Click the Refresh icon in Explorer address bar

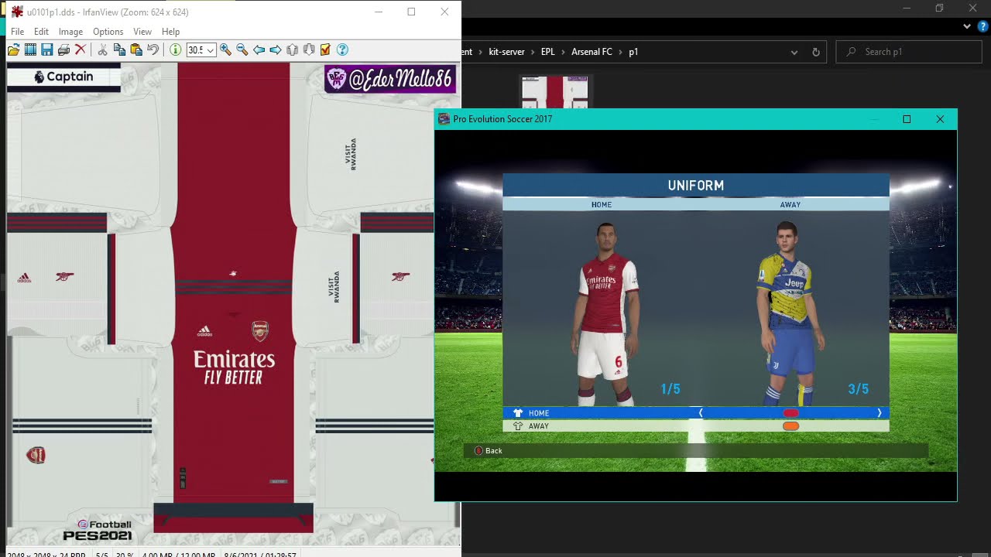pos(815,52)
